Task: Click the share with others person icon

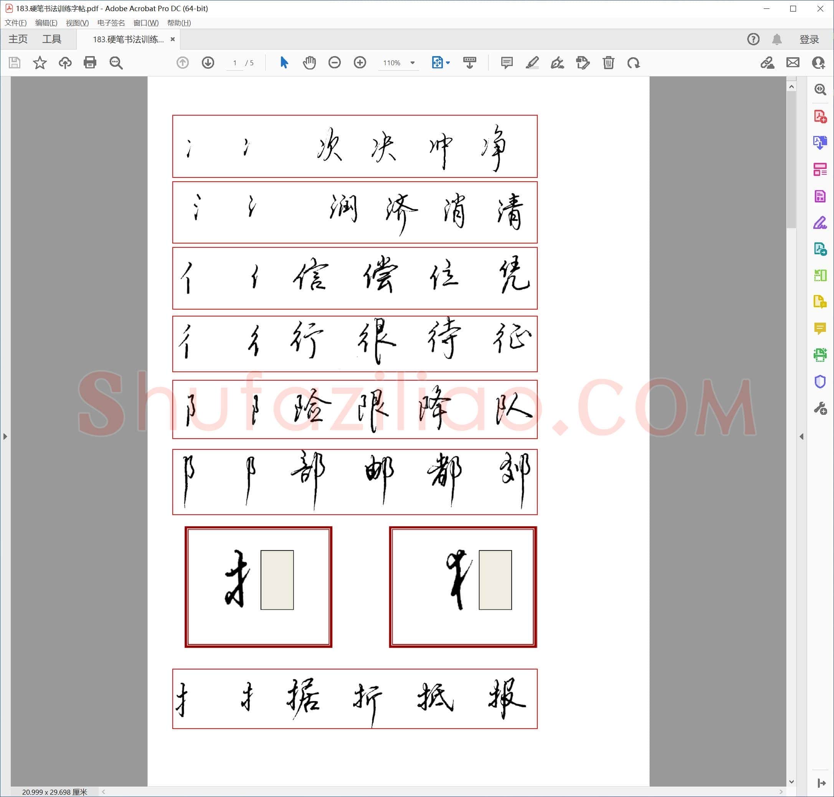Action: point(818,63)
